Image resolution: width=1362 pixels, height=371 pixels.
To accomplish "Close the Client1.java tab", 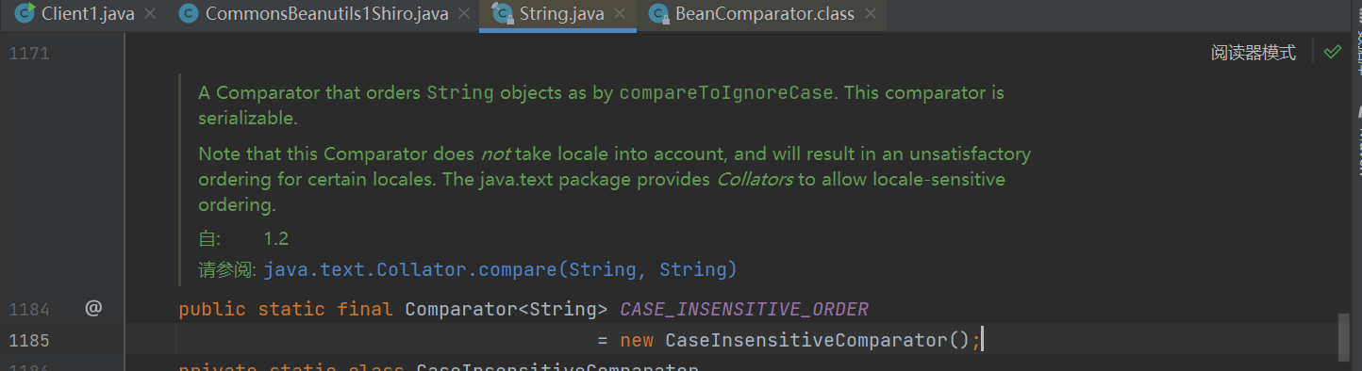I will [150, 14].
